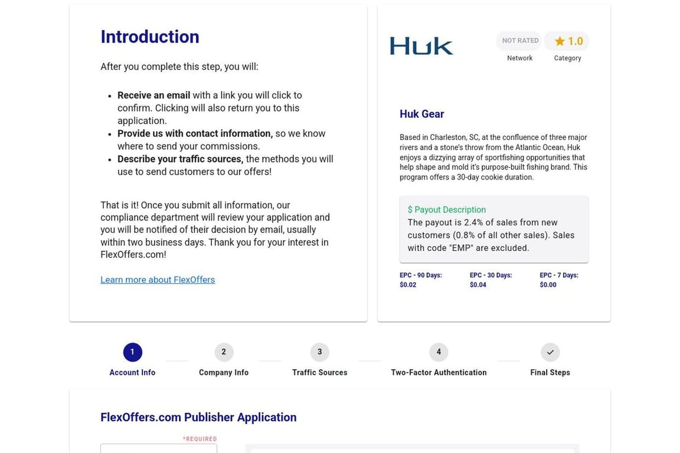Select step 2 Company Info circle

(x=224, y=352)
